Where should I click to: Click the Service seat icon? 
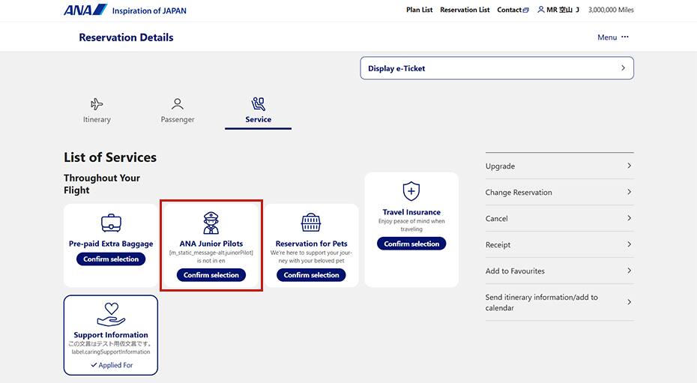pyautogui.click(x=259, y=104)
